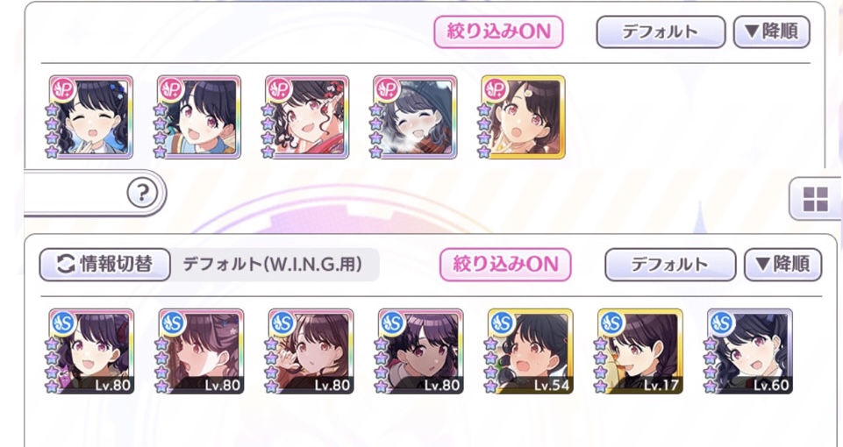Click the デフォルト(W.I.N.G.用) info label

pyautogui.click(x=273, y=265)
